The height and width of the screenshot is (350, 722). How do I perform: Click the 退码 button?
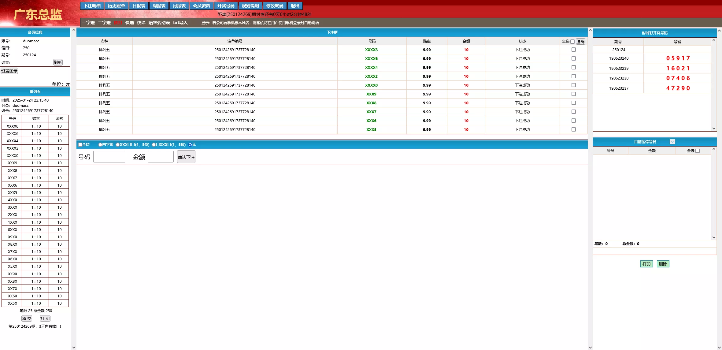tap(580, 42)
